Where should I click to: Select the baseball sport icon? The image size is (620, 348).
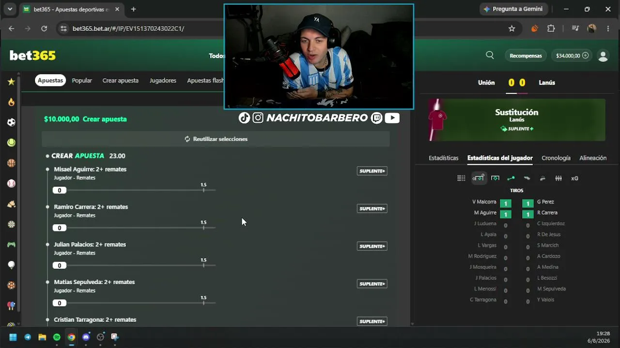[11, 183]
